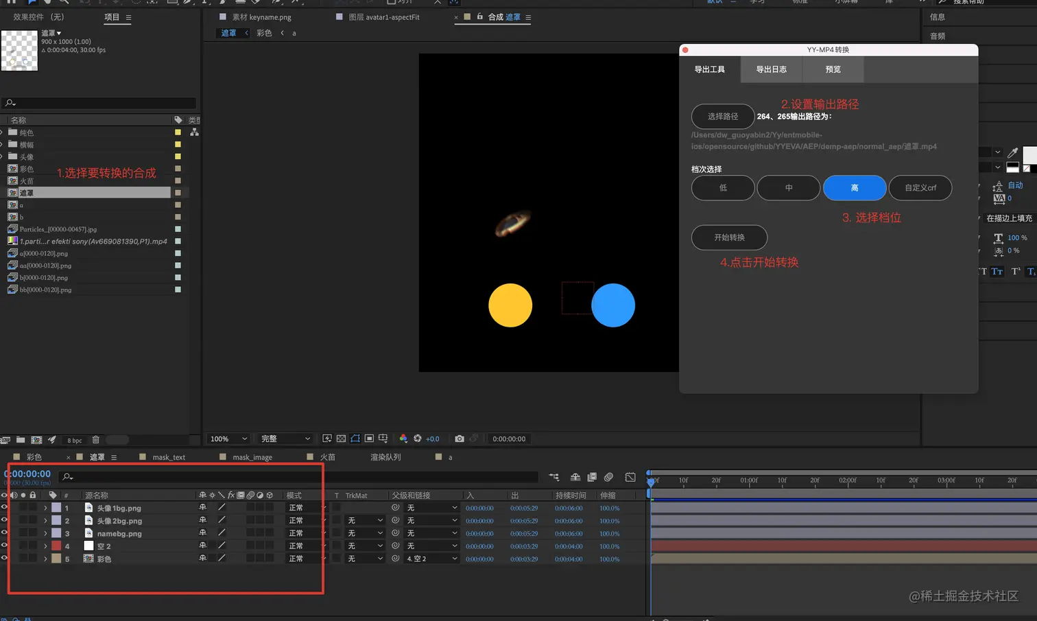Expand the 纯色 folder in project panel

click(x=2, y=132)
